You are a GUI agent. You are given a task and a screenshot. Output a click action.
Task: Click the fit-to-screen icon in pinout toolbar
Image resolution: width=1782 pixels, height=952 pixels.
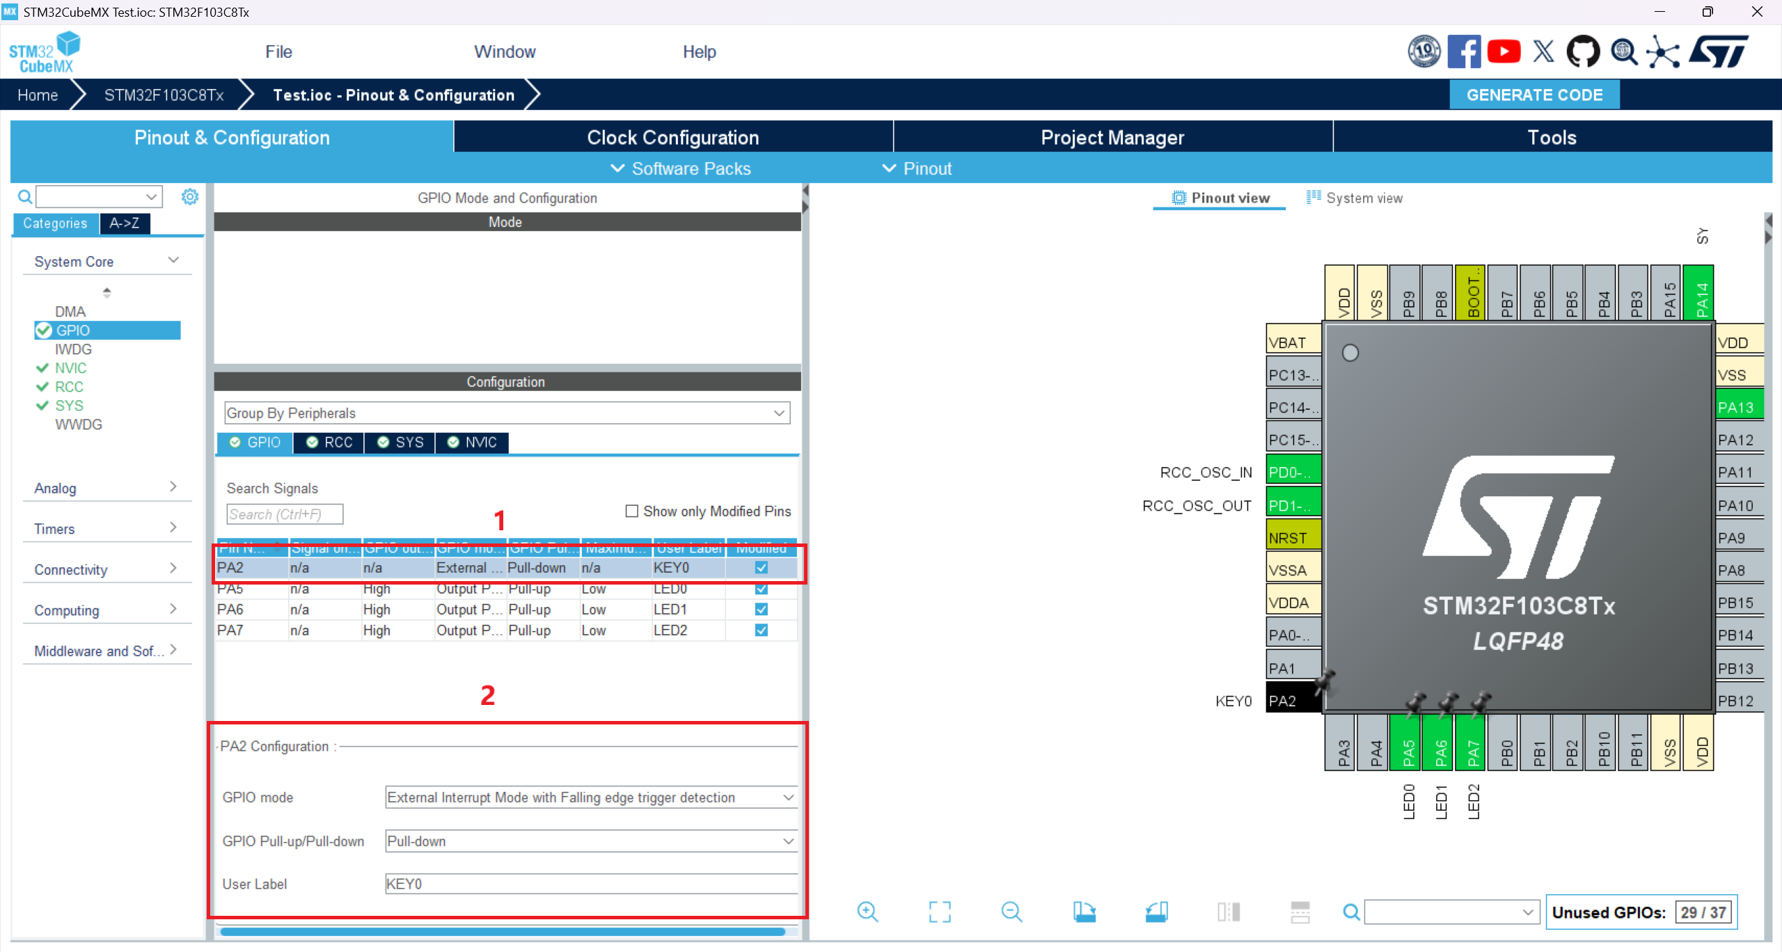[x=940, y=912]
